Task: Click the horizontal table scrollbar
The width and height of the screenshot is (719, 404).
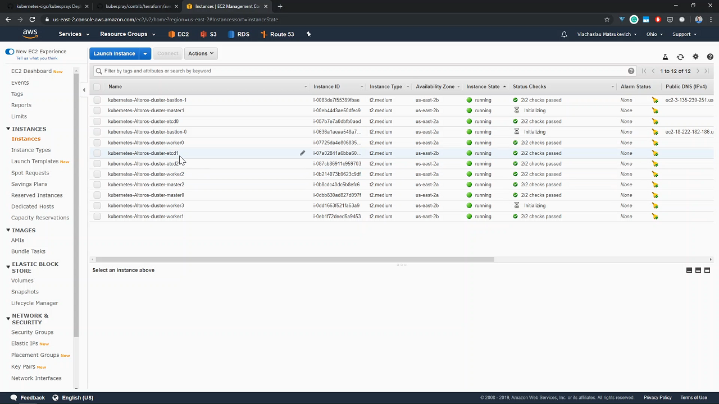Action: (x=295, y=259)
